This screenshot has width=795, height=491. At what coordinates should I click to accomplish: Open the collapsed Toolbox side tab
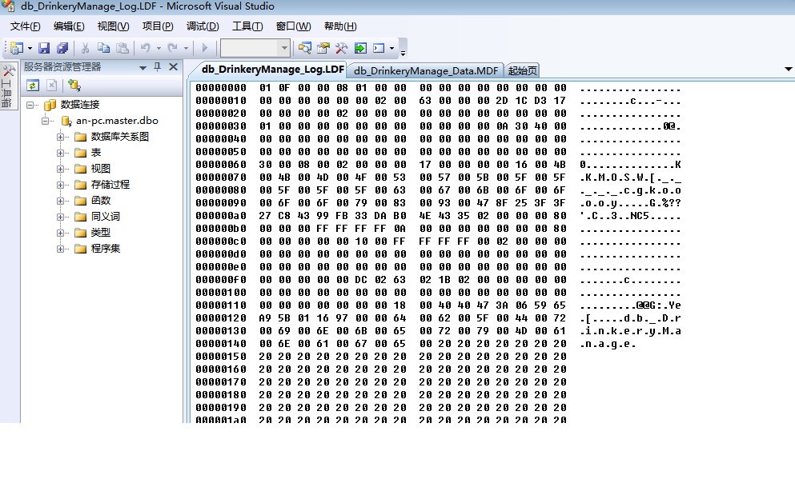(7, 86)
